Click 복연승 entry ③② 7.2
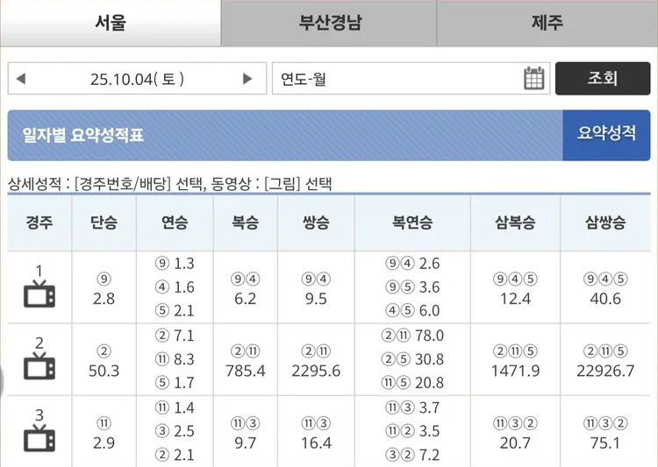The image size is (658, 467). [412, 455]
